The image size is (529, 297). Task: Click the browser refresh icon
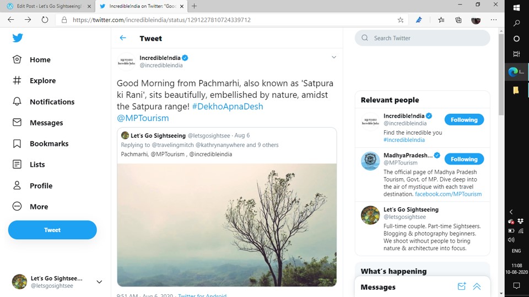pos(45,20)
